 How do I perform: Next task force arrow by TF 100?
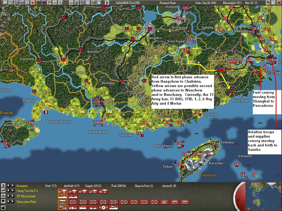tap(13, 196)
